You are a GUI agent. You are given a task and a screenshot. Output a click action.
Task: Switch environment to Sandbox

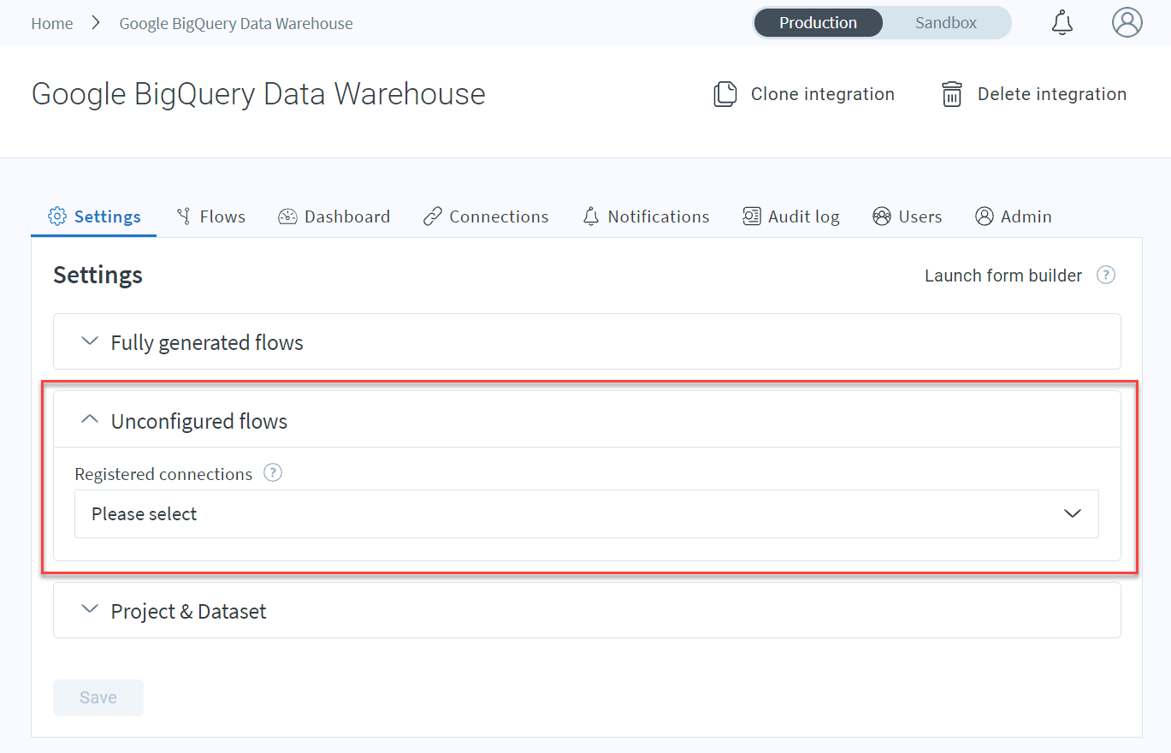[x=945, y=23]
